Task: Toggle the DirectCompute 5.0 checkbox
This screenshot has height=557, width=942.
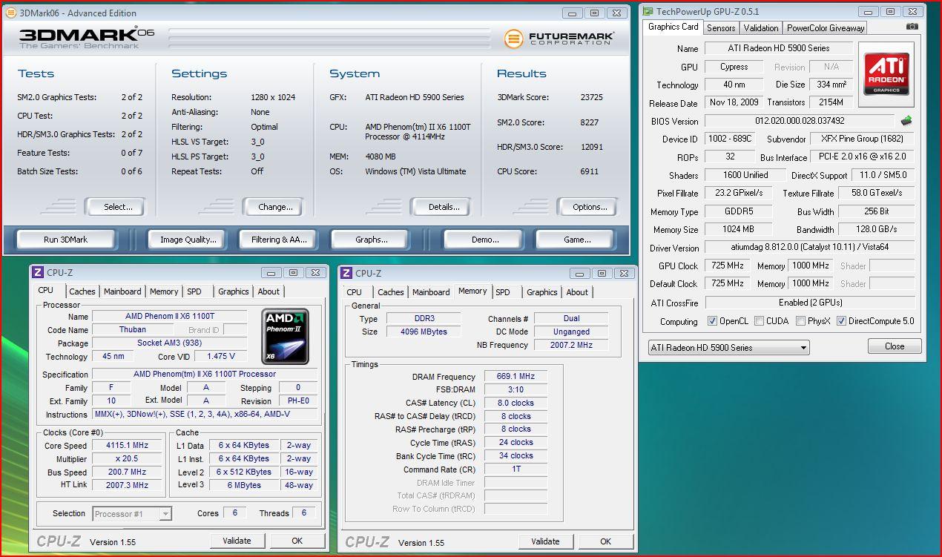Action: (841, 321)
